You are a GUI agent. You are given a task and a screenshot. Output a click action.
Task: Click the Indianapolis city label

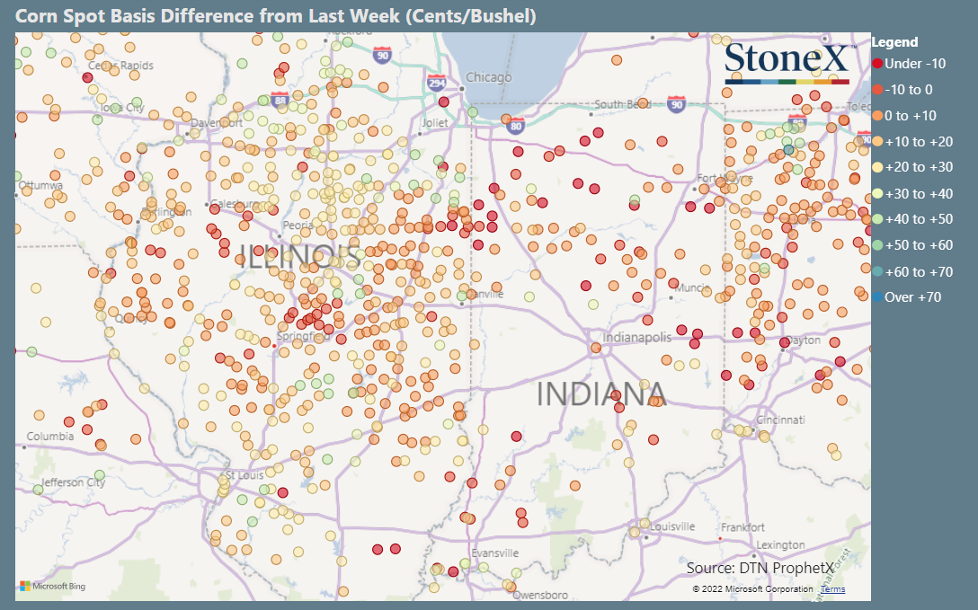[636, 337]
